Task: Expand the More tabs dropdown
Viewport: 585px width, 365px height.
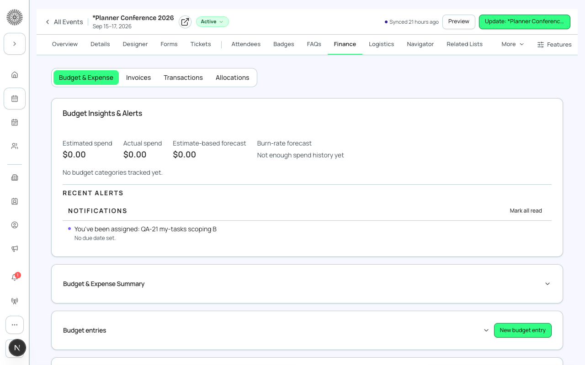Action: tap(513, 44)
